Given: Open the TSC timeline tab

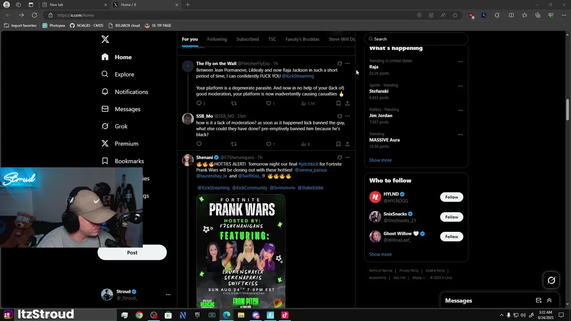Looking at the screenshot, I should [272, 39].
